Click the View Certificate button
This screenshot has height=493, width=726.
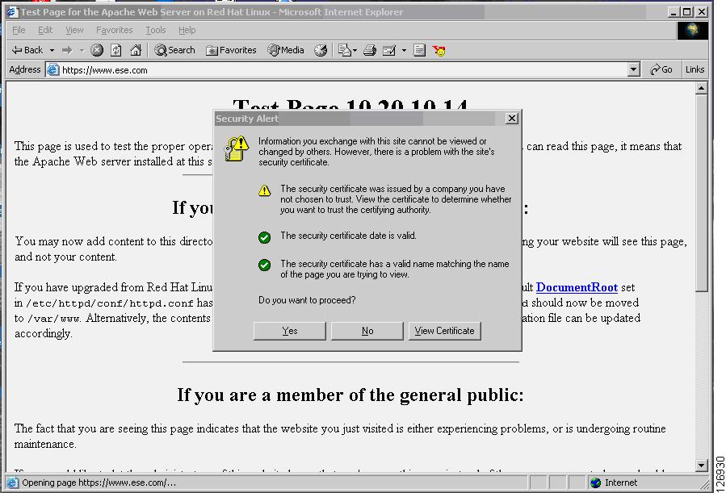(x=444, y=331)
